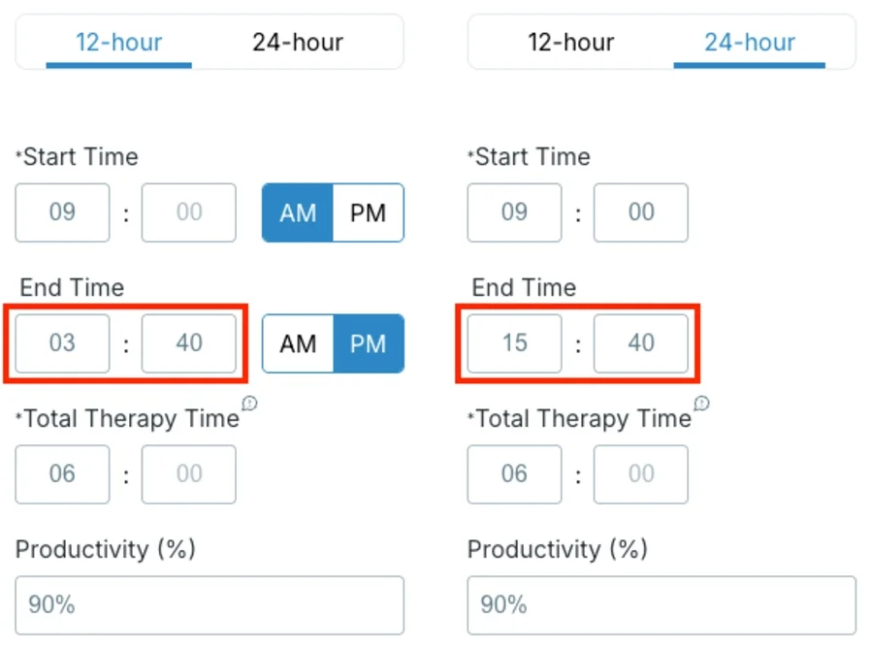The image size is (873, 650).
Task: Keep End Time on PM
Action: point(368,343)
